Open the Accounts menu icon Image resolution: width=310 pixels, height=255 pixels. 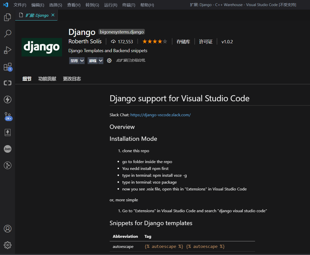(8, 229)
